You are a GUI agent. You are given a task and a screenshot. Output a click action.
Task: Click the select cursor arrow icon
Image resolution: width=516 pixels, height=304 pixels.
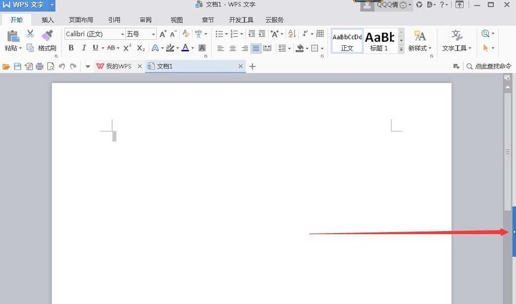click(x=486, y=48)
